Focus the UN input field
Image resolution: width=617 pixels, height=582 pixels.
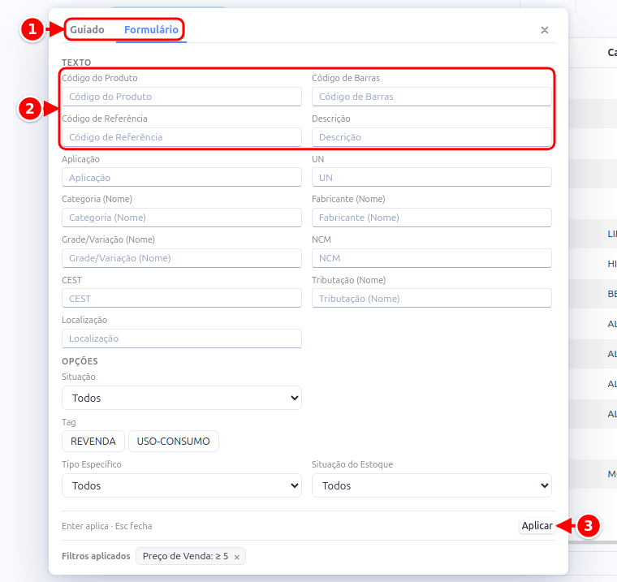(432, 178)
